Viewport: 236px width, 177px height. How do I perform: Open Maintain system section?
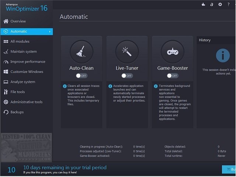[x=27, y=52]
